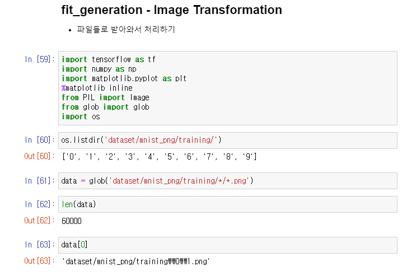402x276 pixels.
Task: Click the 'import tensorflow as tf' line
Action: tap(109, 59)
